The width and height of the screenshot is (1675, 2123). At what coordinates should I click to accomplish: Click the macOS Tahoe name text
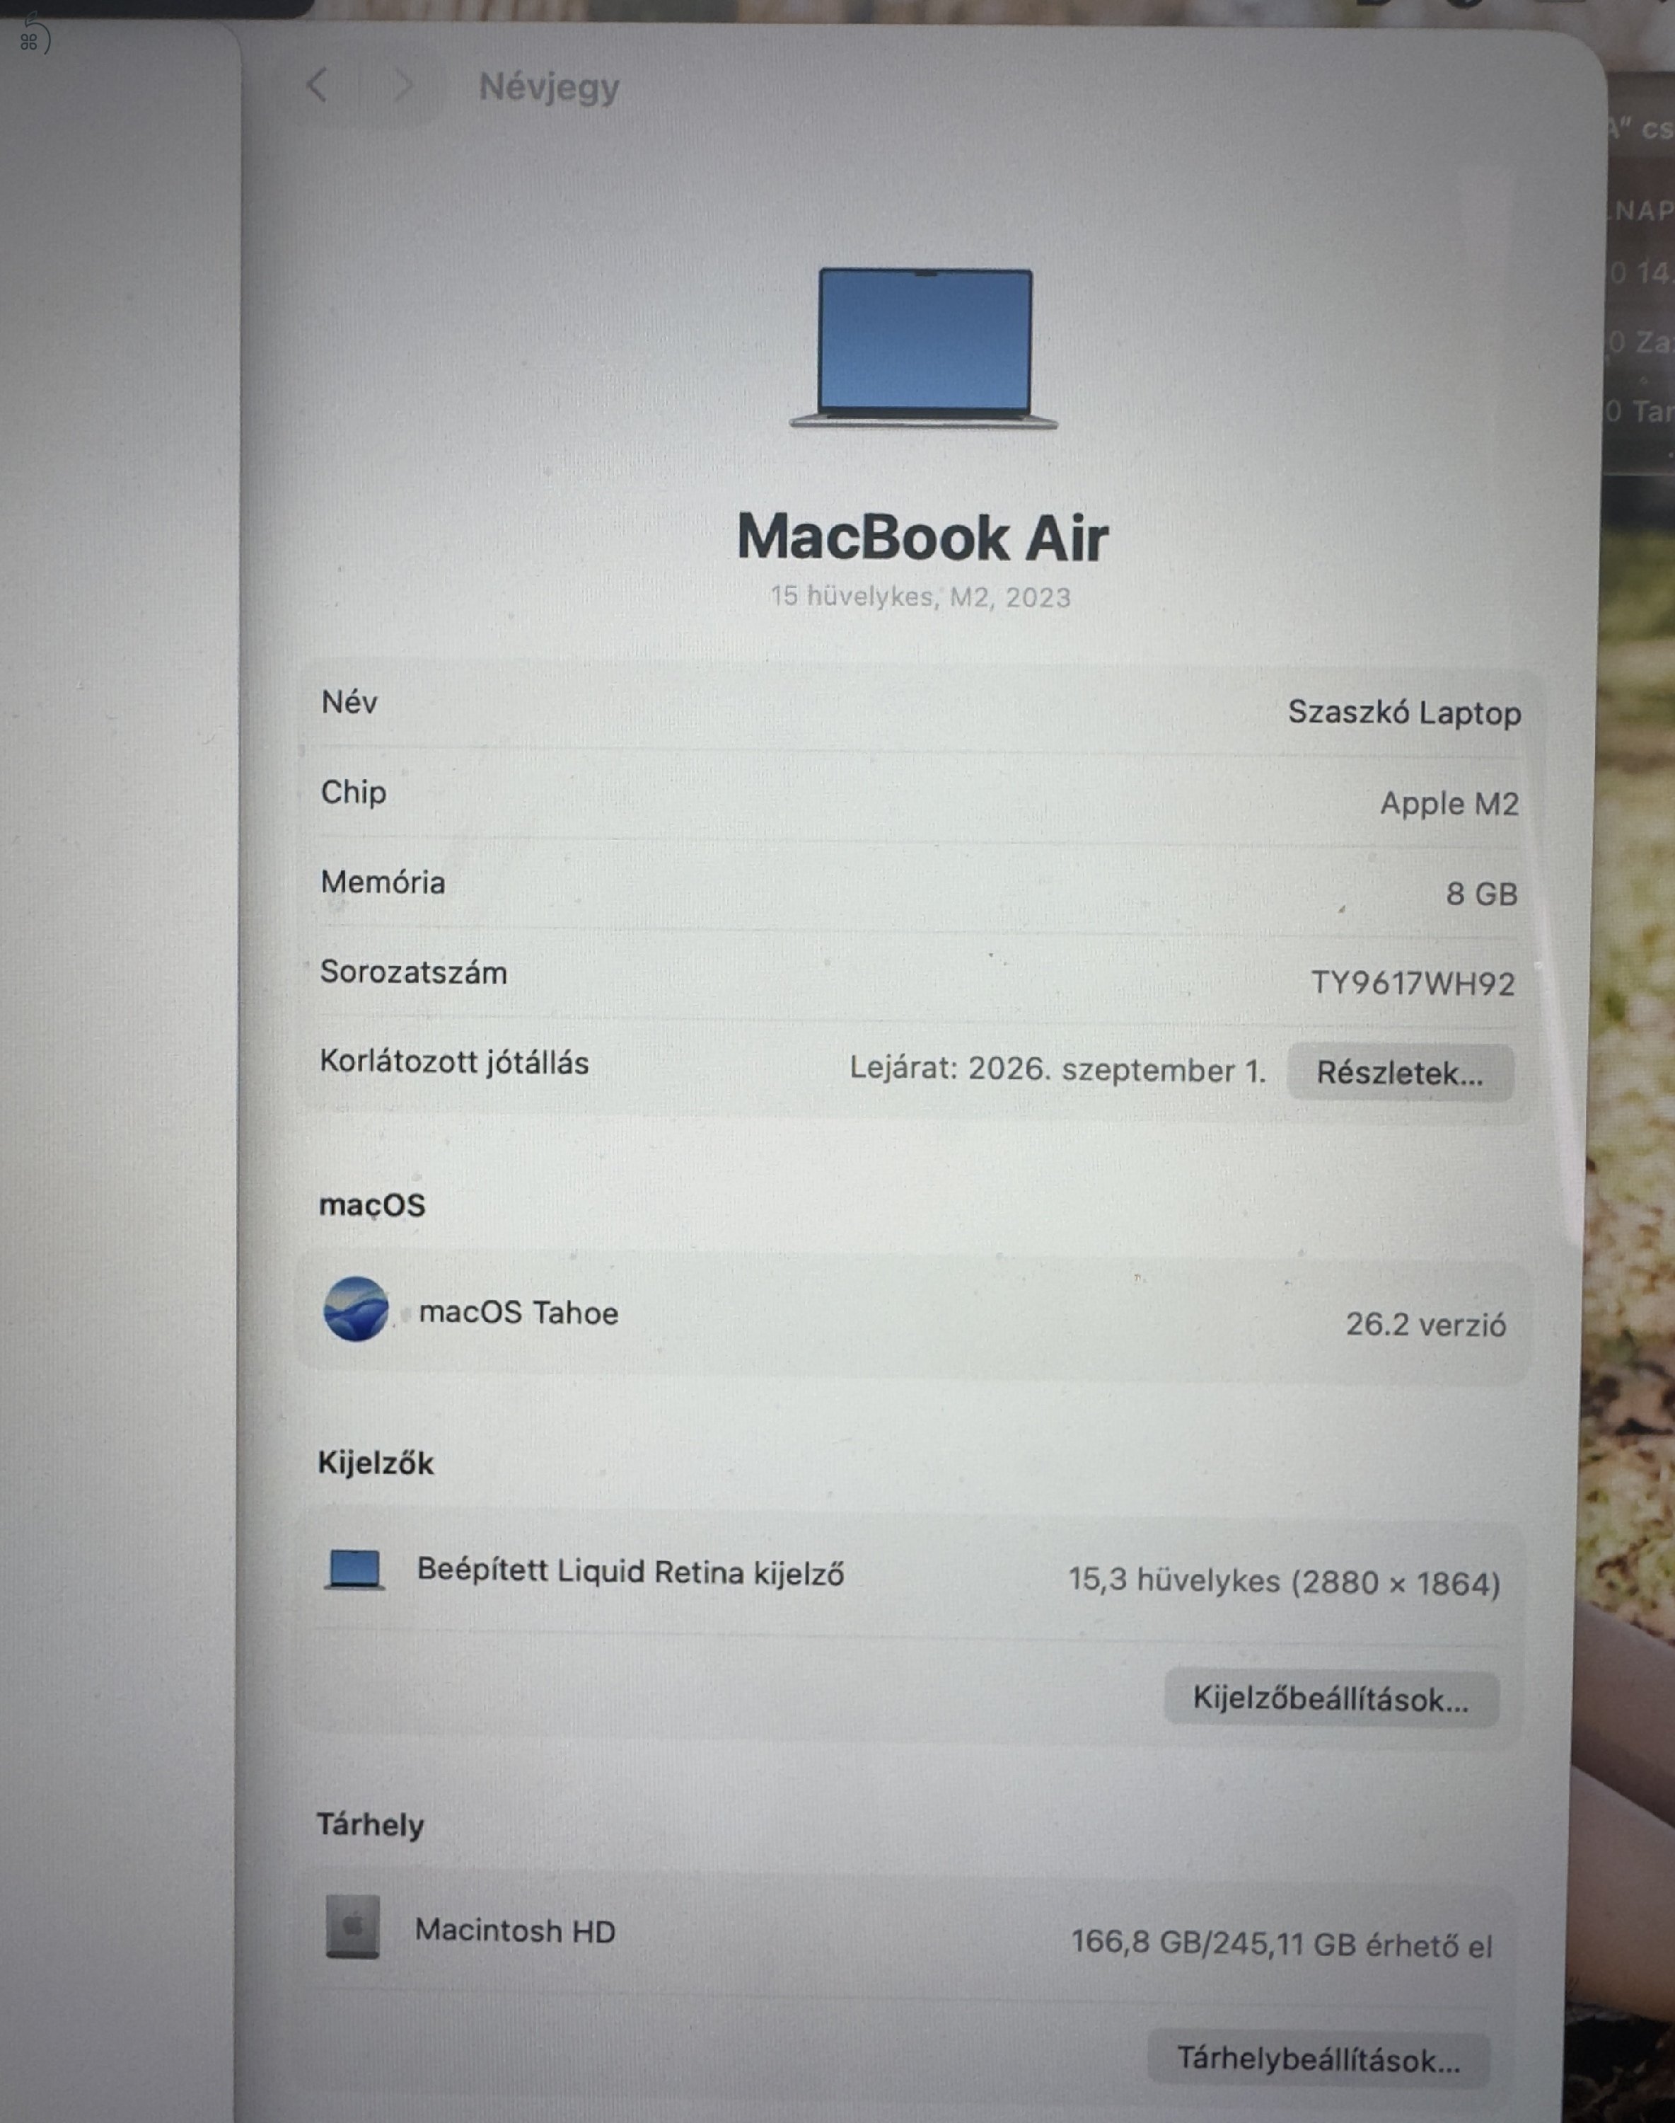[518, 1312]
